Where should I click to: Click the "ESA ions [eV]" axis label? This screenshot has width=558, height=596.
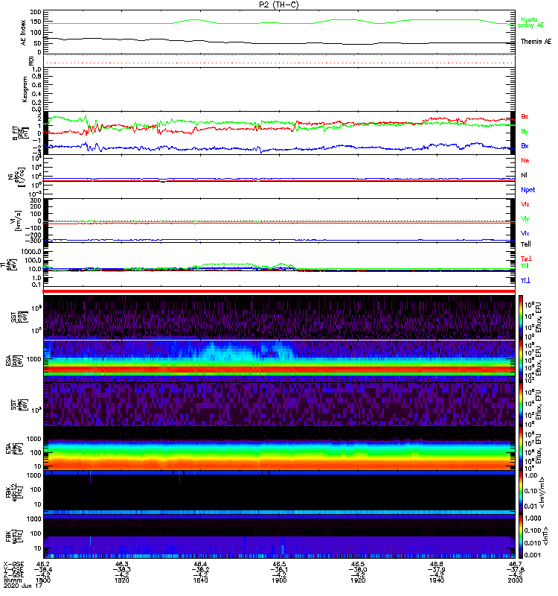13,361
